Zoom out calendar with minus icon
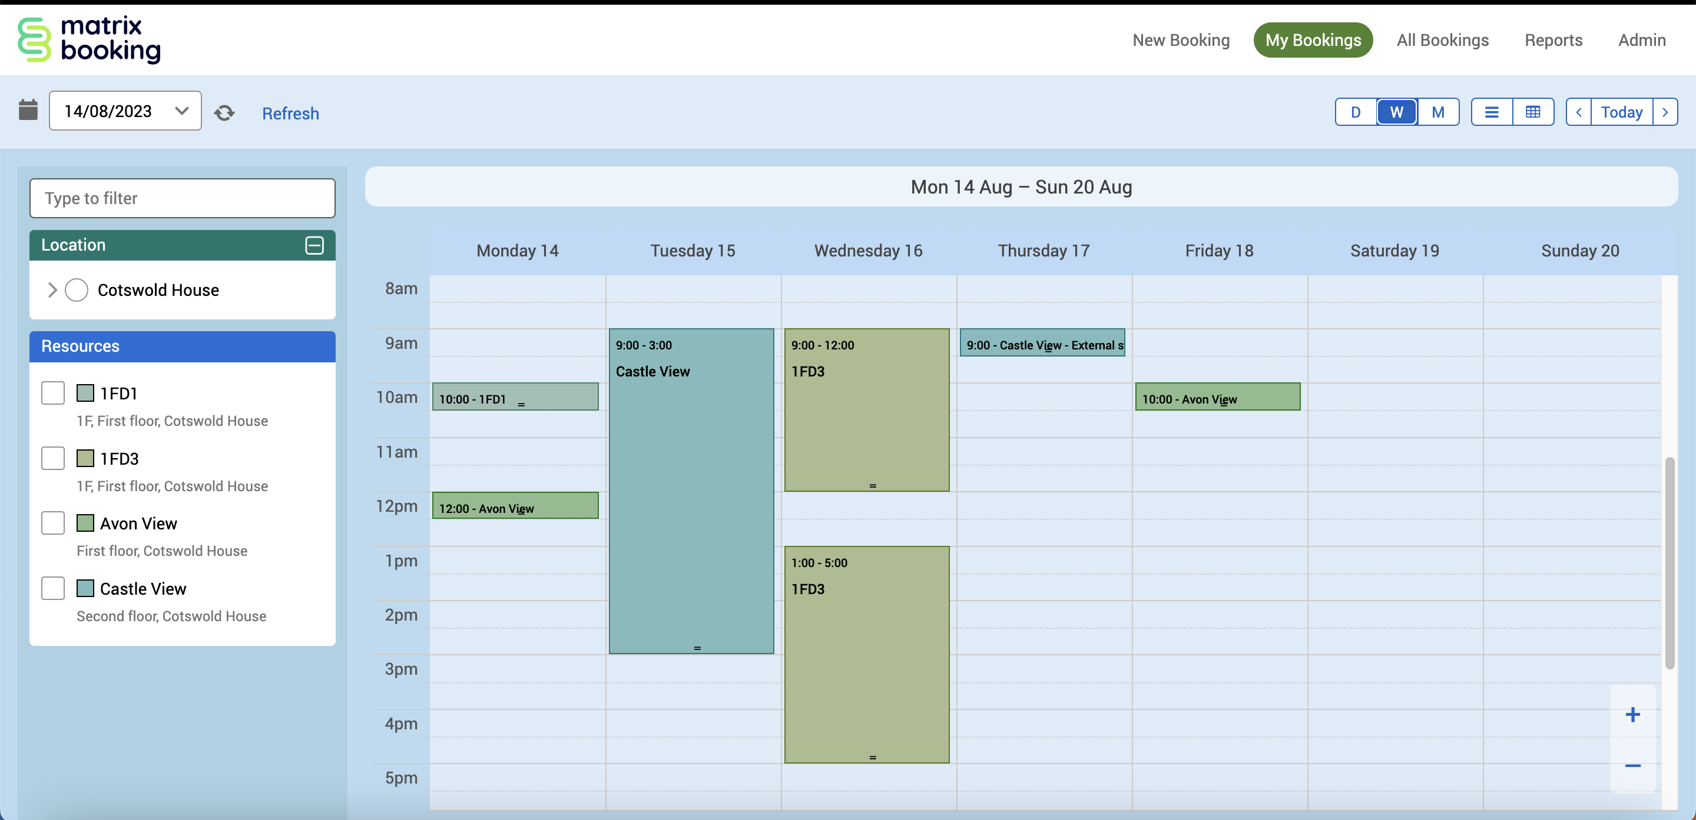 pos(1632,765)
